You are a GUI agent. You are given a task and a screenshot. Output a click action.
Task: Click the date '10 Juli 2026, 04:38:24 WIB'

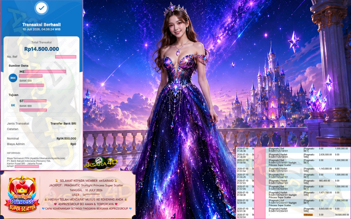click(41, 29)
